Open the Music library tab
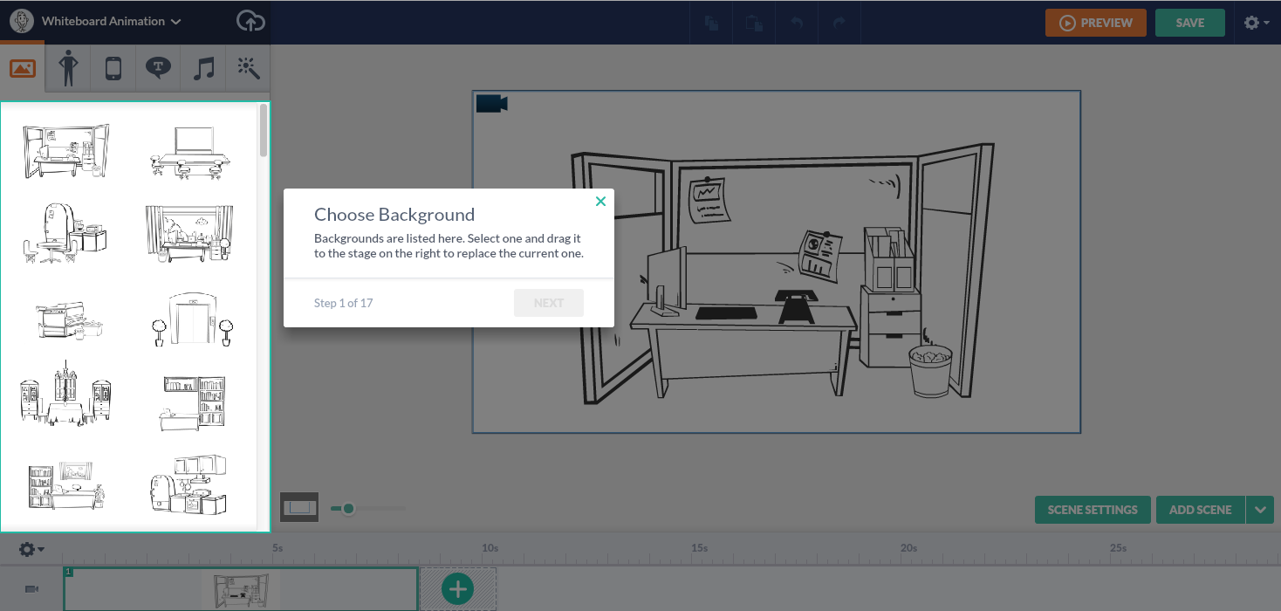 point(203,68)
